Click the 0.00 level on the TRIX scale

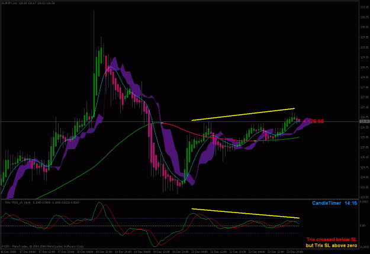[x=363, y=226]
